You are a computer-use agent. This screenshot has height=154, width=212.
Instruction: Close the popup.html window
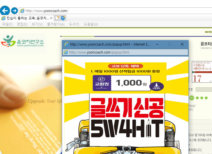(x=182, y=44)
